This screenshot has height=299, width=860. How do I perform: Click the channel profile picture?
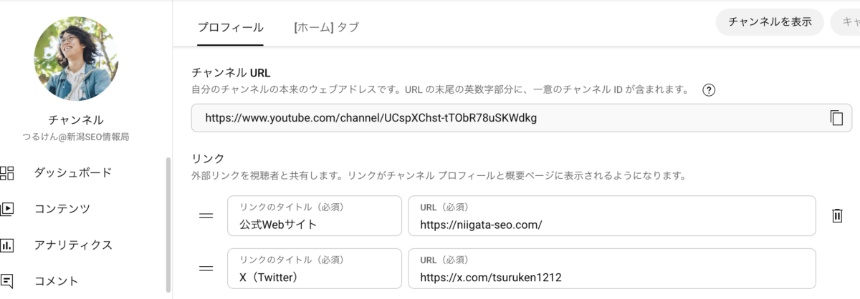pos(76,59)
